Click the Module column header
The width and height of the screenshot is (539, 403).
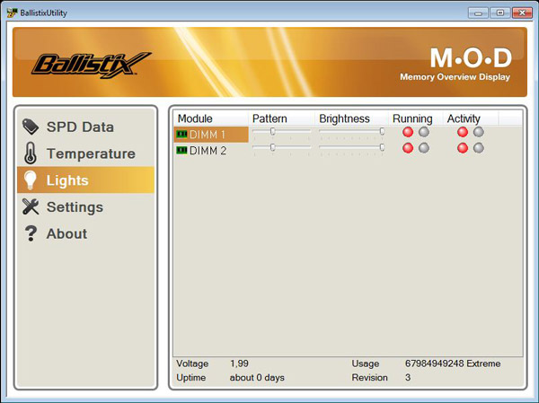pos(211,118)
